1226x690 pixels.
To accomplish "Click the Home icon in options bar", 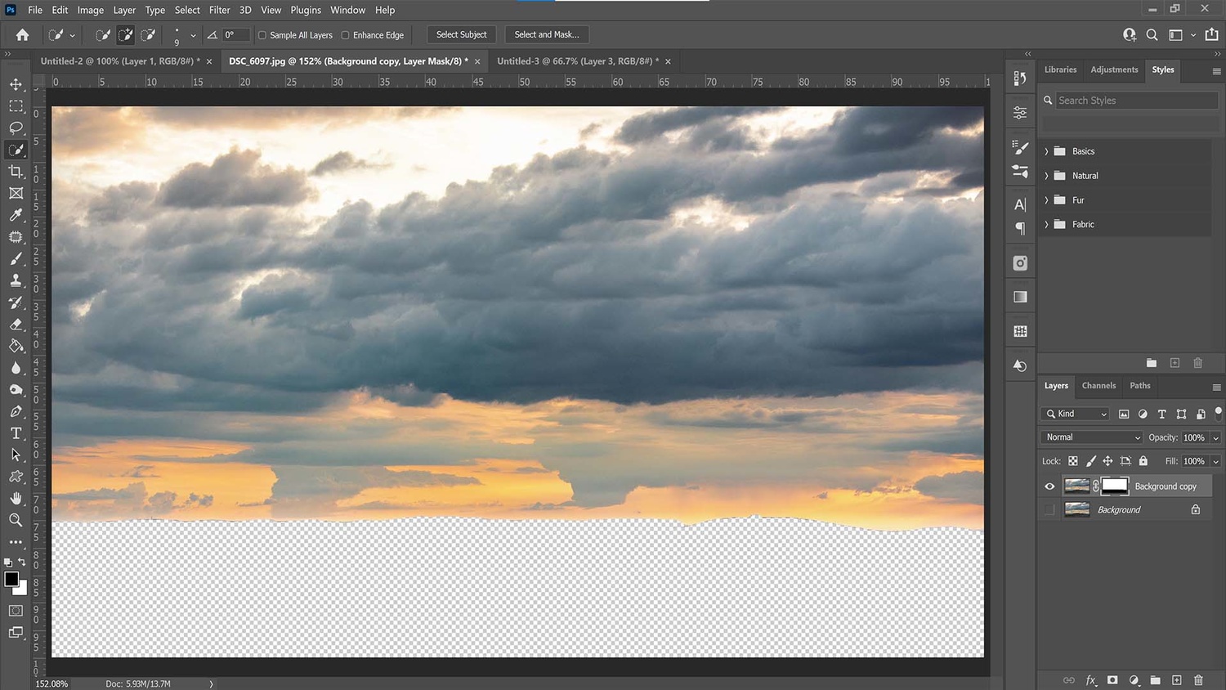I will point(22,34).
